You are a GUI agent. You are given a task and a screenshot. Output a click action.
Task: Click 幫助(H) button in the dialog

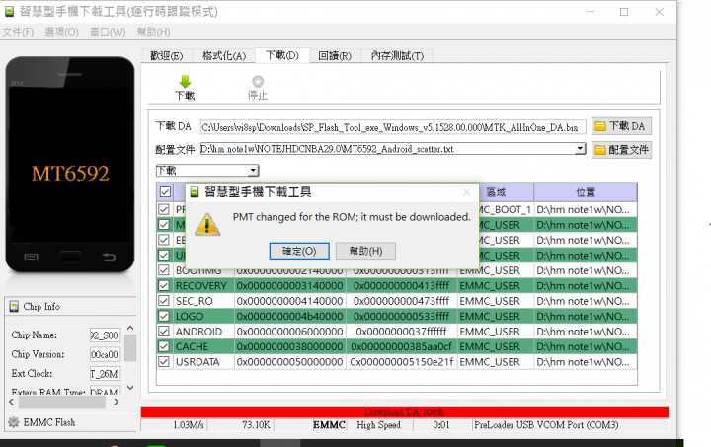365,251
